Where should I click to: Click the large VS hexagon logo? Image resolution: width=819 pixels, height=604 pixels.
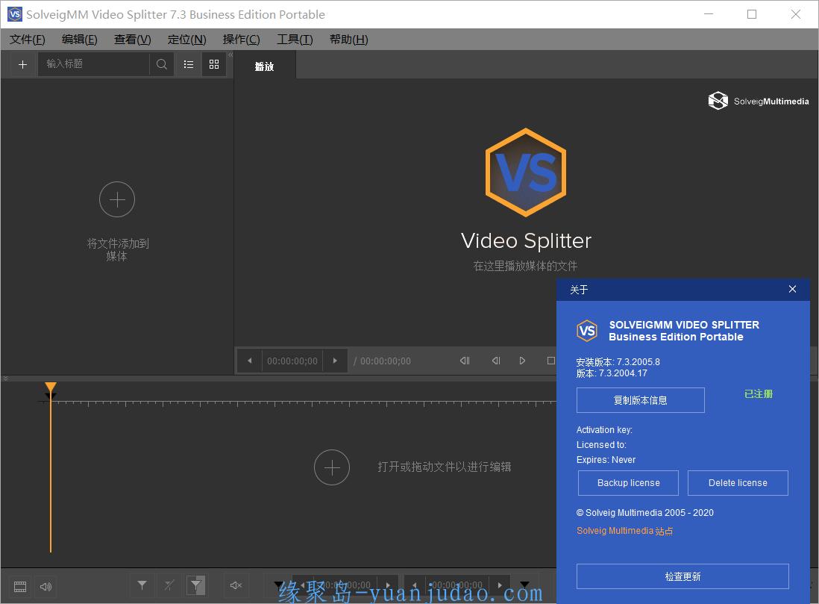[x=525, y=172]
